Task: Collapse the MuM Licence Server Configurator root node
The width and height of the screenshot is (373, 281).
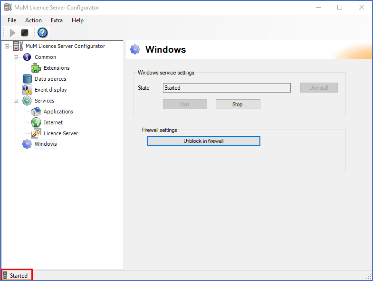Action: click(x=7, y=46)
